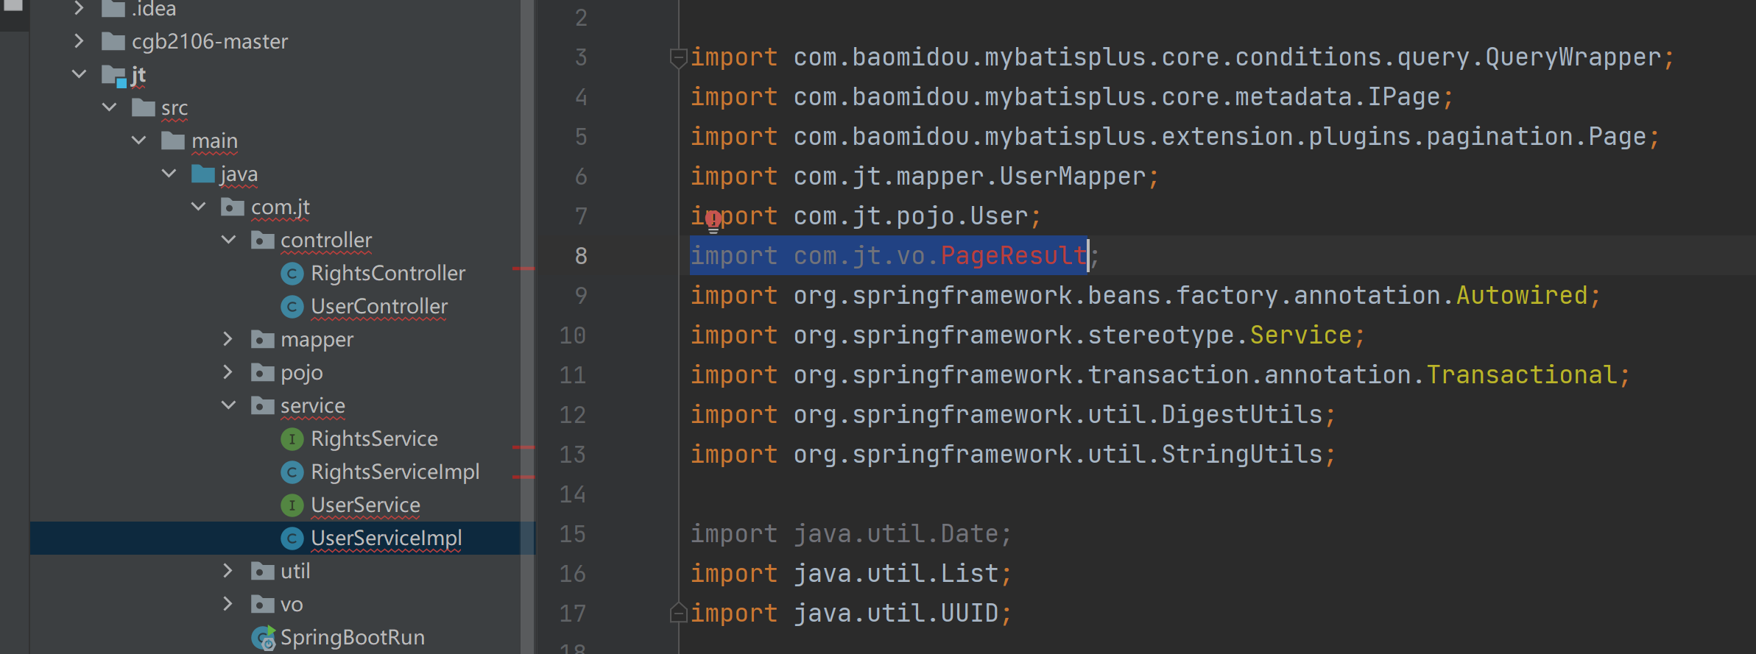Click the RightsServiceImpl class icon

tap(292, 472)
